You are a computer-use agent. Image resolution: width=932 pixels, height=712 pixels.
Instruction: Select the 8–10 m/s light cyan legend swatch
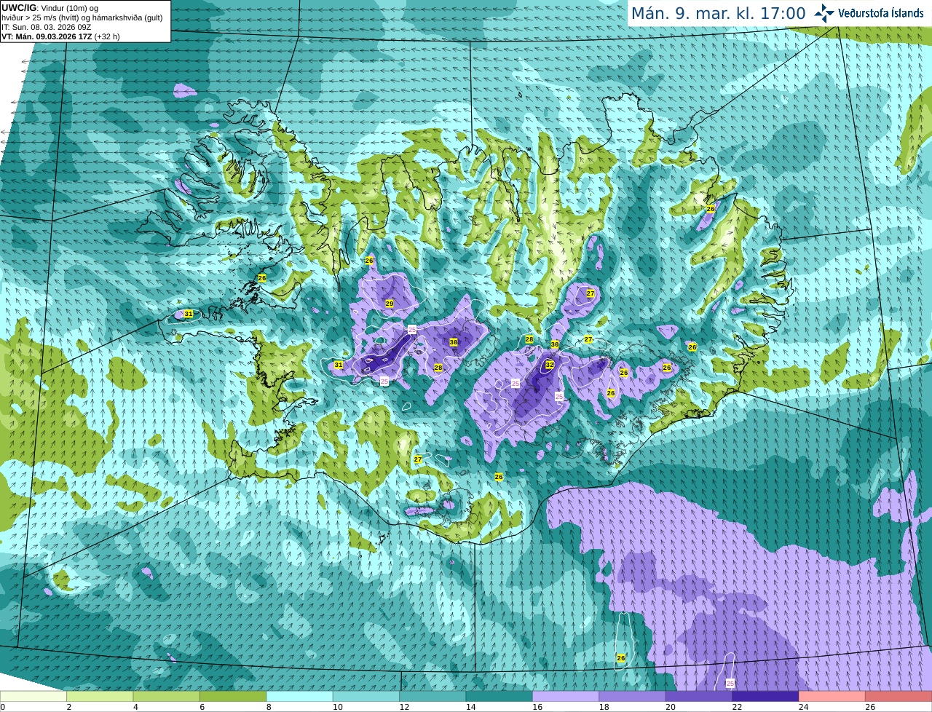(300, 696)
